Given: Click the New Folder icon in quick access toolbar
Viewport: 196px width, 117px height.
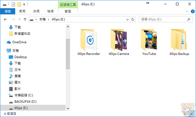Looking at the screenshot, I should click(19, 4).
